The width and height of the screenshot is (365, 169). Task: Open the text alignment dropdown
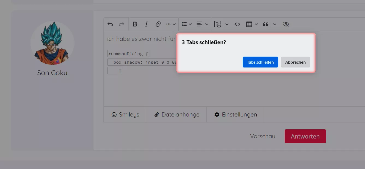tap(202, 24)
